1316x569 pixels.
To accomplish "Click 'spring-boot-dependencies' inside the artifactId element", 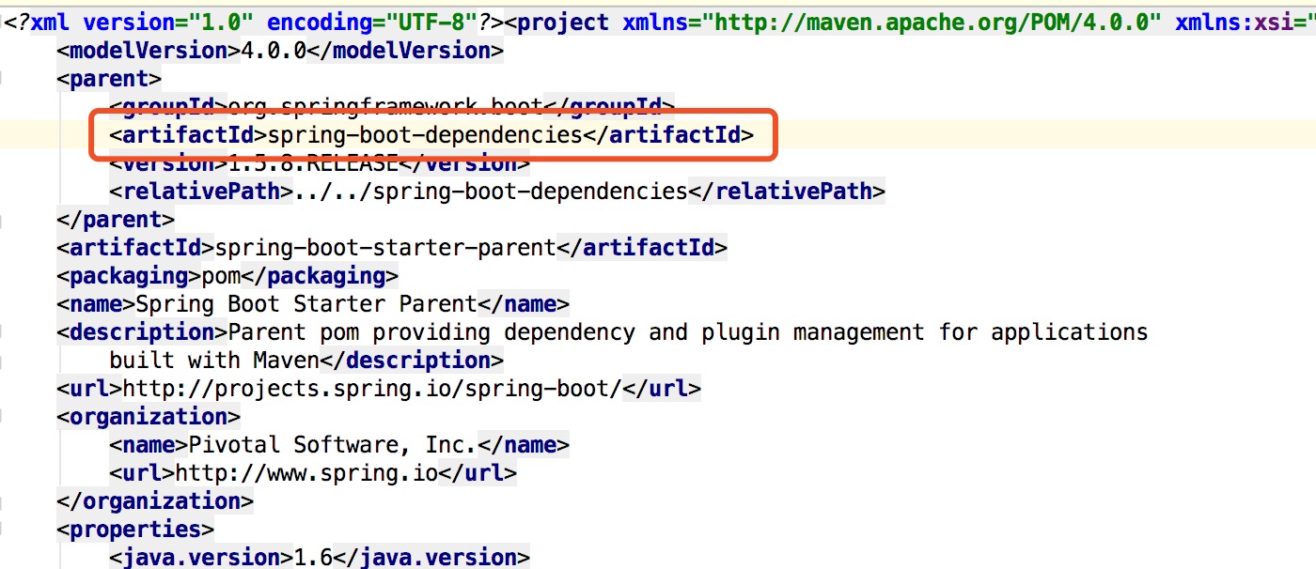I will pos(425,135).
